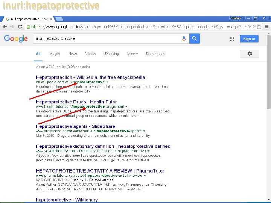Open Hepatoprotective Drugs - Health Tutor link
The height and width of the screenshot is (203, 271).
pyautogui.click(x=76, y=102)
